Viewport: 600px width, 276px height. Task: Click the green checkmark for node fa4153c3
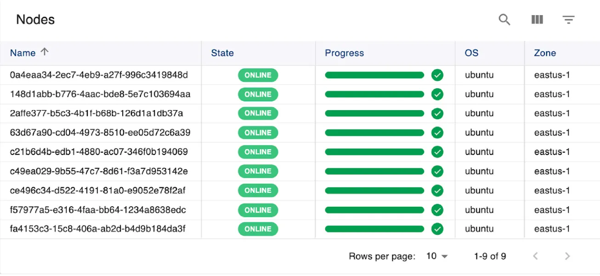click(437, 229)
